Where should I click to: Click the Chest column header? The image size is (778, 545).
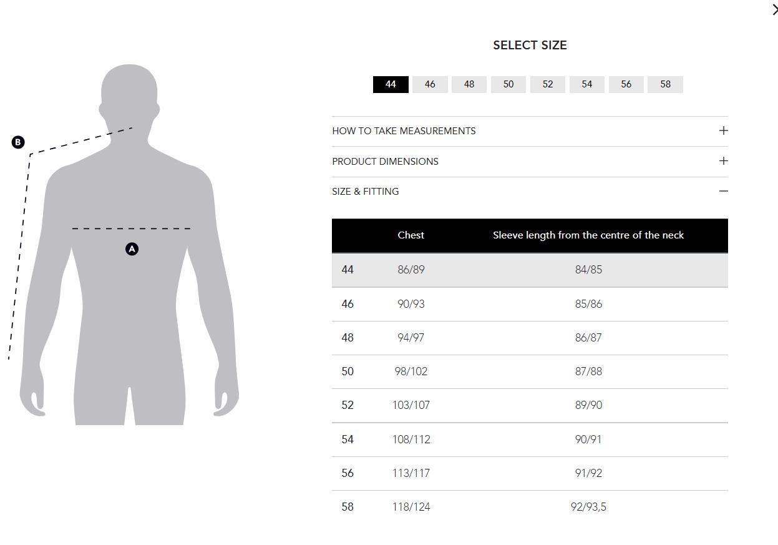tap(411, 235)
